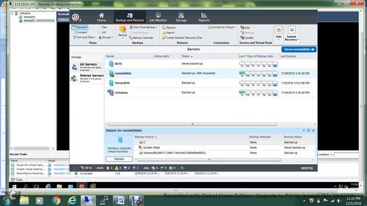Go to the Job Monitor tab
The image size is (367, 206).
click(x=158, y=17)
